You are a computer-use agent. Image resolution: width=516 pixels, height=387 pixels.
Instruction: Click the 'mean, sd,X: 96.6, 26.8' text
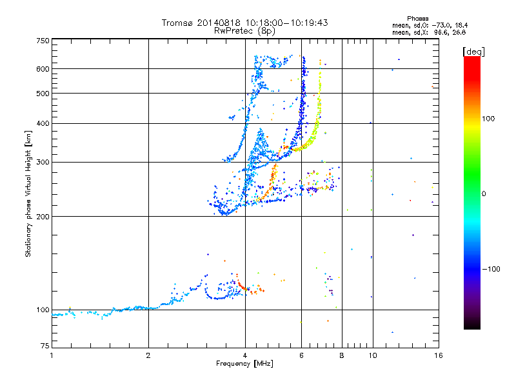point(429,32)
